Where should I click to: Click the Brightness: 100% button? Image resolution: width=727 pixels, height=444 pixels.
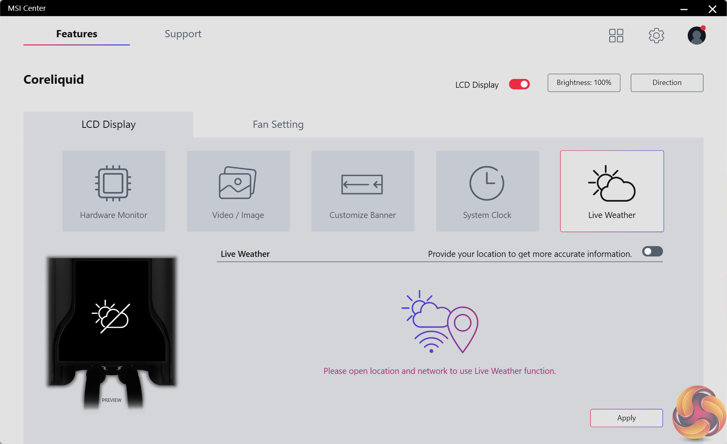point(584,83)
